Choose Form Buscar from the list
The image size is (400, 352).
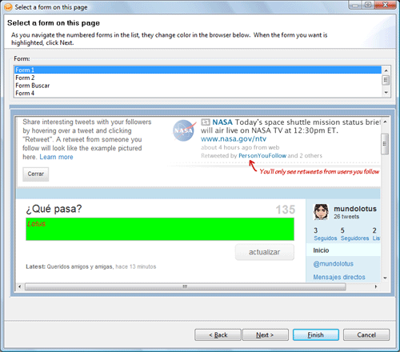click(198, 86)
